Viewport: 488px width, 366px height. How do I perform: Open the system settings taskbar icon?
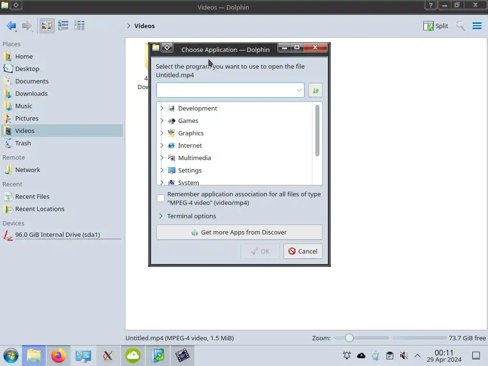(83, 356)
